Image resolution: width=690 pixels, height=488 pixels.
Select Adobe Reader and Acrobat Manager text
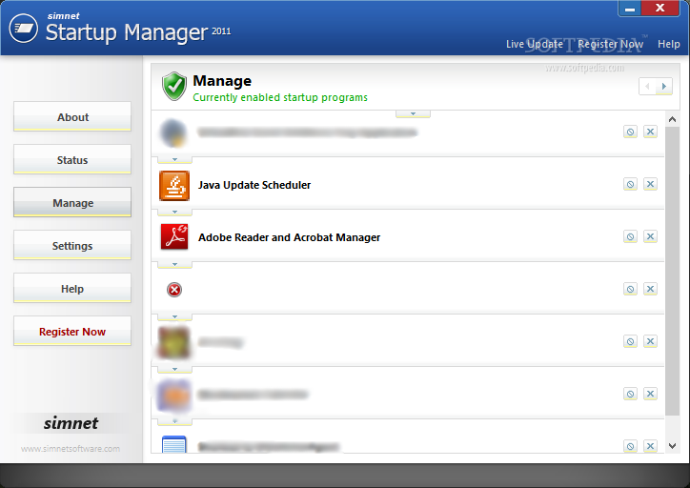click(x=289, y=237)
